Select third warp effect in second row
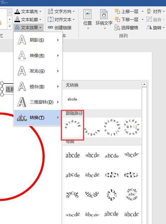 [112, 175]
